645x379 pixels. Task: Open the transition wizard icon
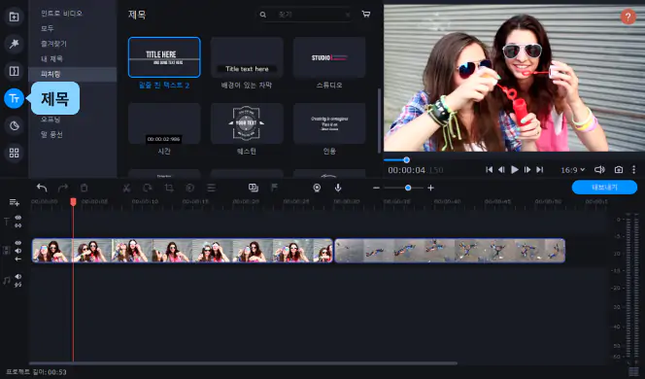coord(254,189)
